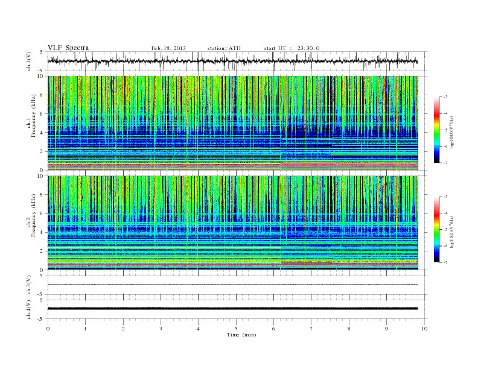Click time axis tick label 4
The image size is (478, 369).
click(198, 329)
